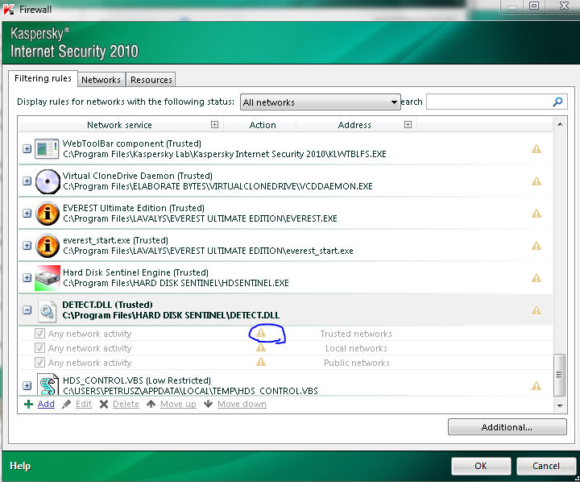
Task: Click the Move up link
Action: tap(178, 404)
